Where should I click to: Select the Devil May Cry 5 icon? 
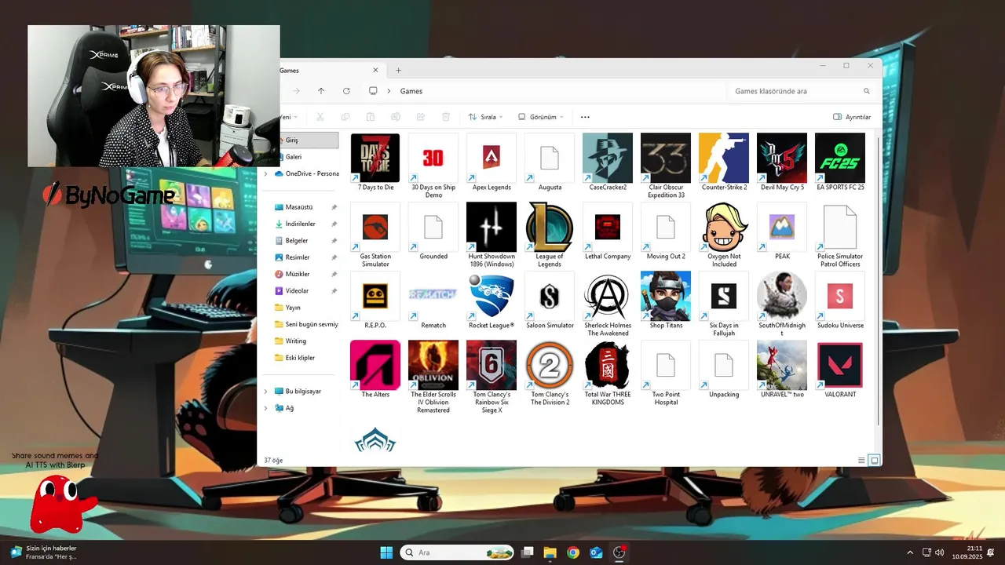tap(782, 158)
